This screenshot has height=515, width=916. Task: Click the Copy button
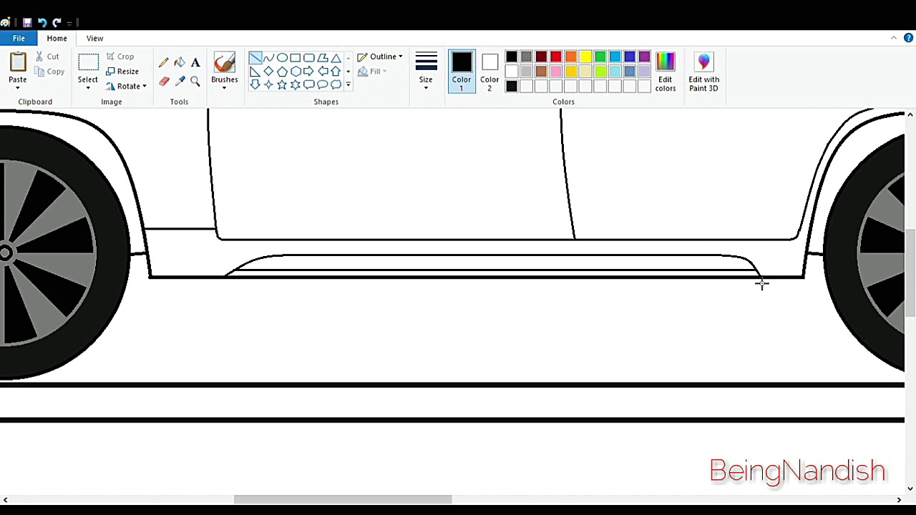[49, 72]
